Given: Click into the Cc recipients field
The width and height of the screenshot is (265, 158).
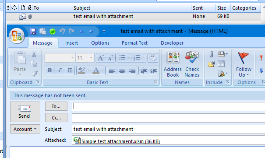Looking at the screenshot, I should (168, 118).
